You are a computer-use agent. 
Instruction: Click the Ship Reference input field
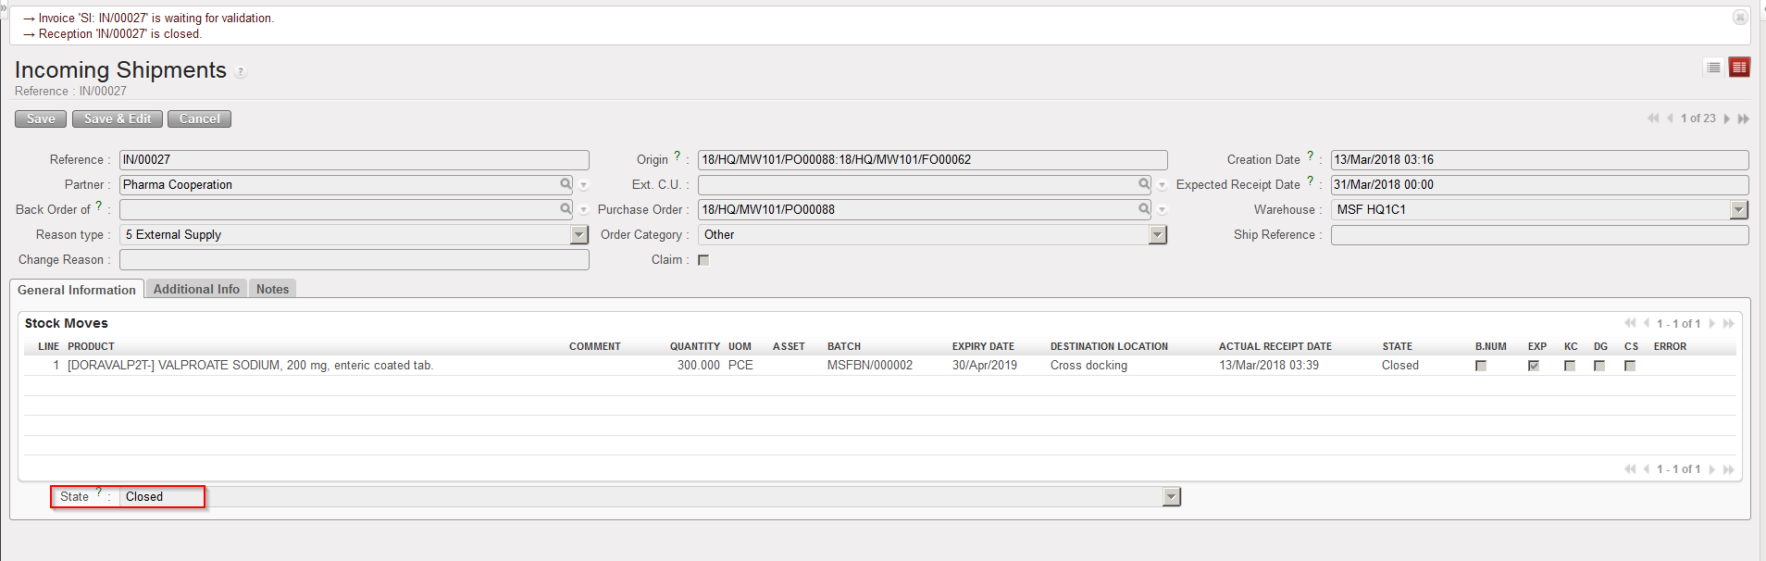[x=1538, y=235]
